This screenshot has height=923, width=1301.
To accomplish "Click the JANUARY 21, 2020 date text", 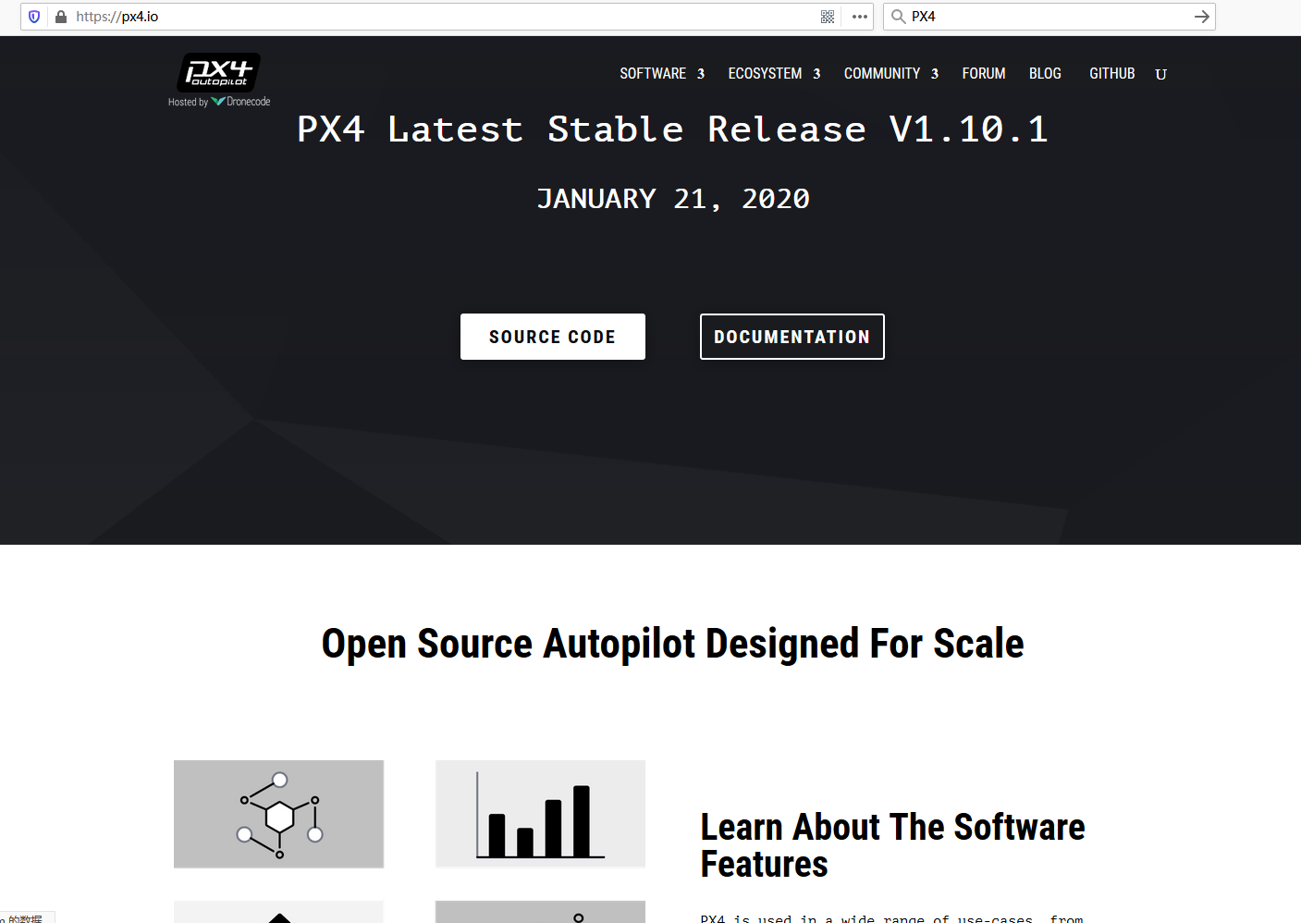I will point(673,199).
